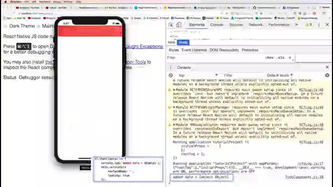Switch to the Styles pane tab
This screenshot has height=187, width=333.
pos(173,50)
